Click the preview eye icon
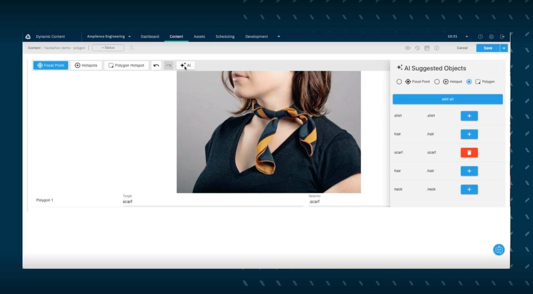This screenshot has height=294, width=533. [x=408, y=48]
